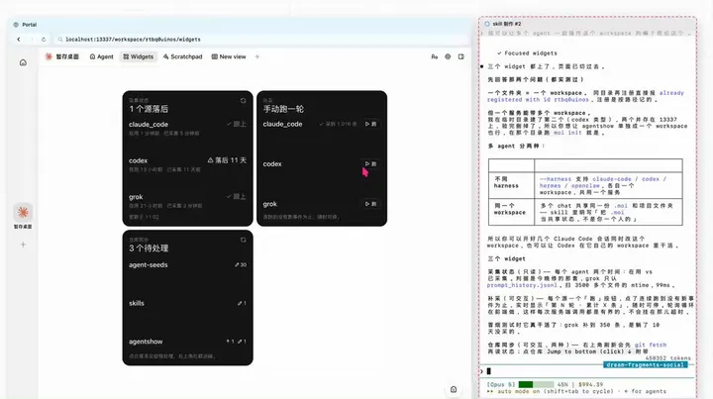Click the pencil count on agentshow row

point(242,342)
